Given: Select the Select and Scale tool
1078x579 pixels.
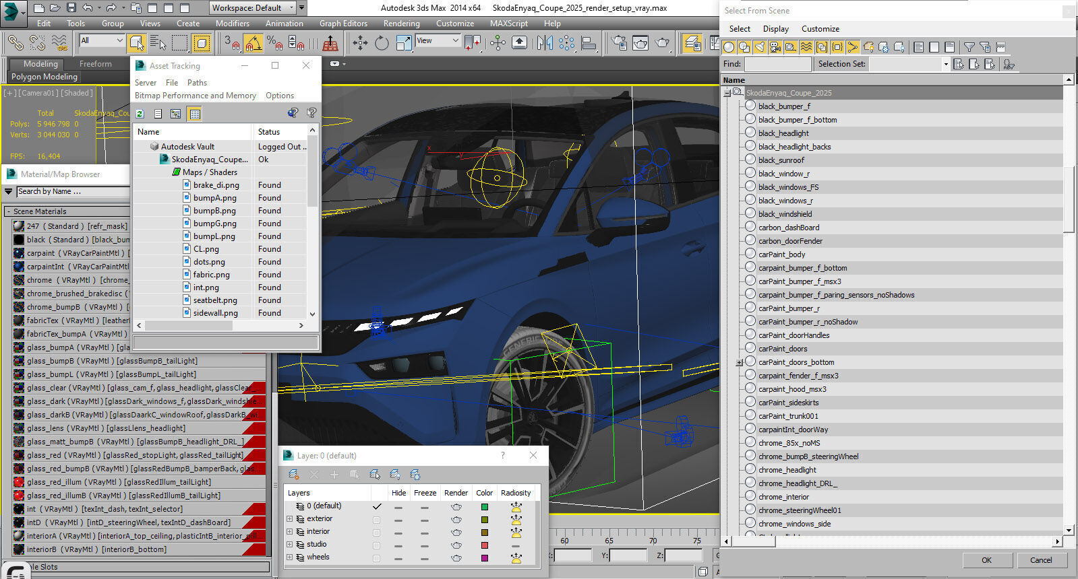Looking at the screenshot, I should (403, 43).
